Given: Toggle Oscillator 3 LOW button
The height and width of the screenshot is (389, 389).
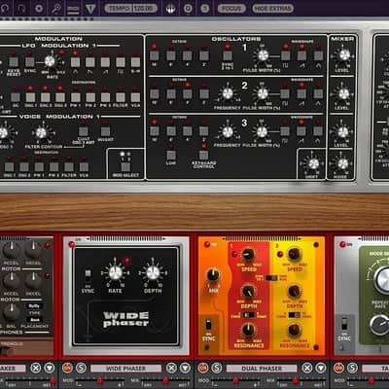Looking at the screenshot, I should [171, 155].
